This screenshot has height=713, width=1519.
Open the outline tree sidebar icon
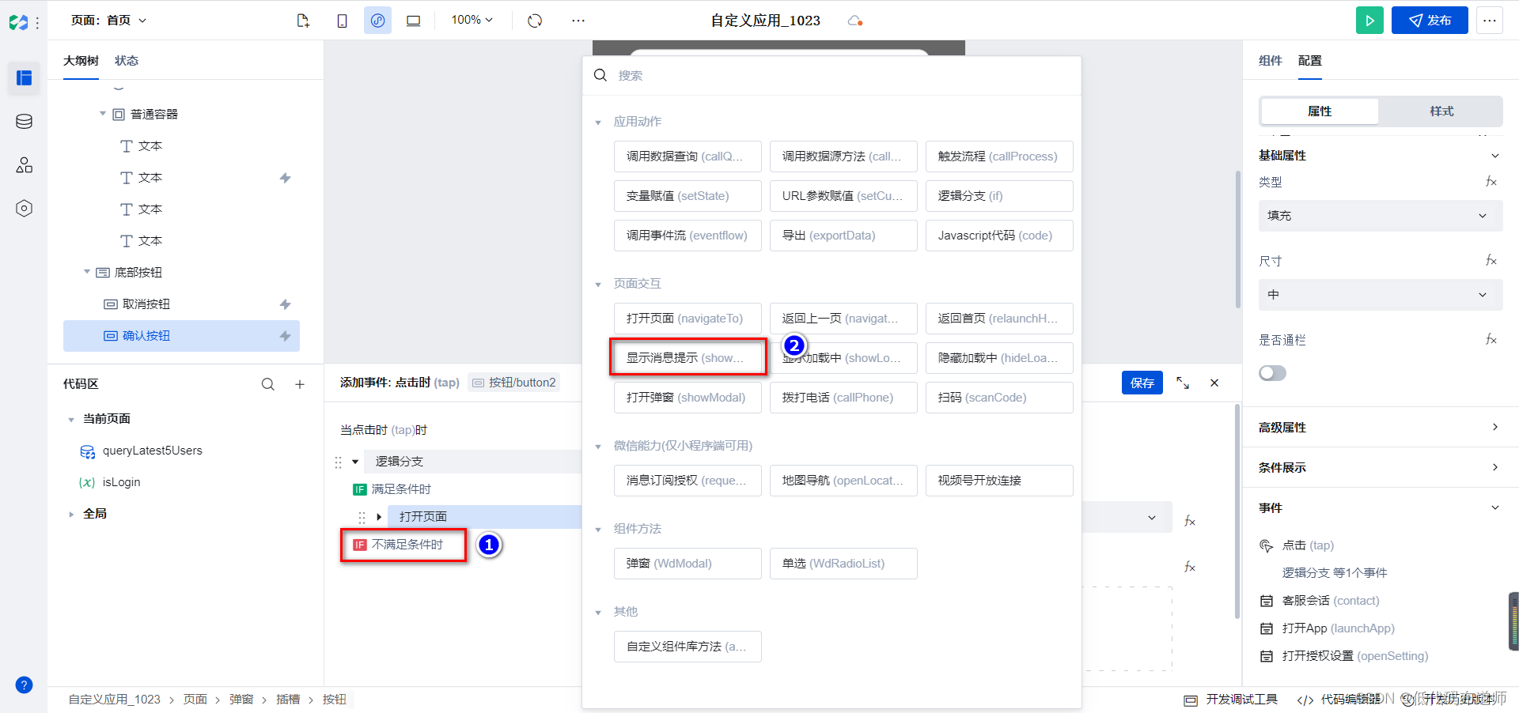pos(24,77)
